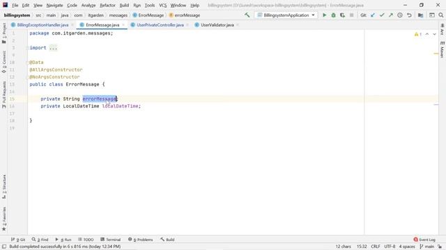Close the BillingExceptionHandler.java tab

point(72,25)
